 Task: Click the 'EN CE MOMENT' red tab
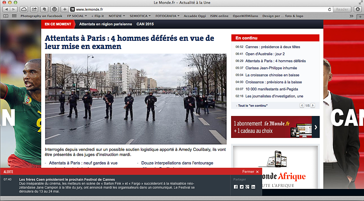pos(58,24)
